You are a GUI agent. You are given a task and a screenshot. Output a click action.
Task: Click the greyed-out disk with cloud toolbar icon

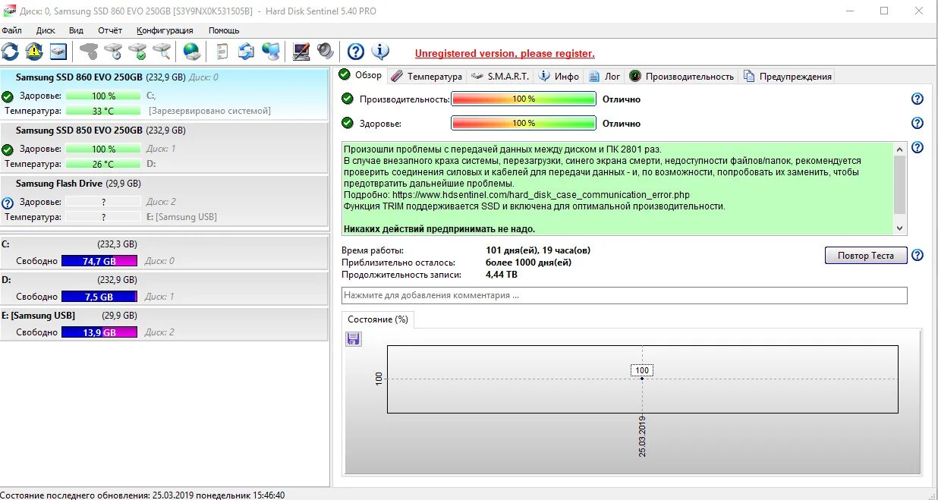tap(90, 52)
